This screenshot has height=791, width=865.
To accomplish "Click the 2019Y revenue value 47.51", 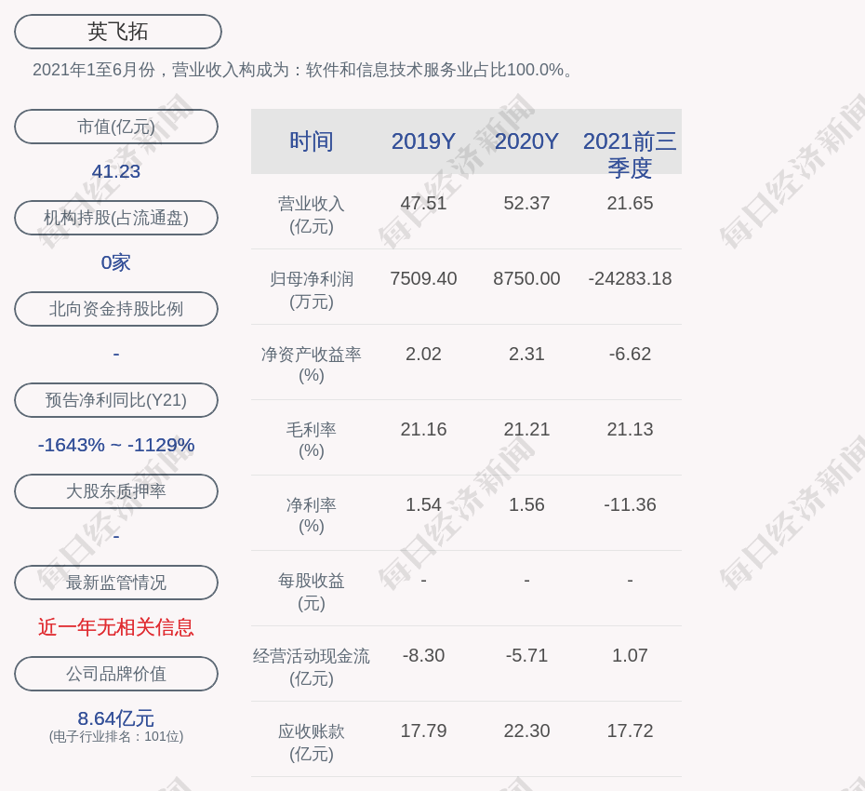I will pos(424,203).
